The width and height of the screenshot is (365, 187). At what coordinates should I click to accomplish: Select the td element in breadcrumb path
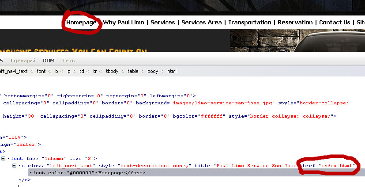(82, 71)
